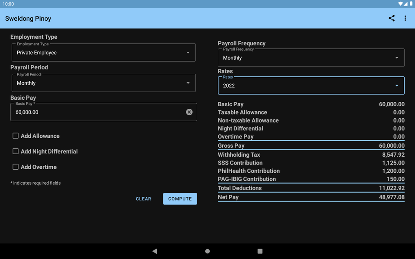Tap the Android recent apps square
The width and height of the screenshot is (415, 259).
[260, 251]
